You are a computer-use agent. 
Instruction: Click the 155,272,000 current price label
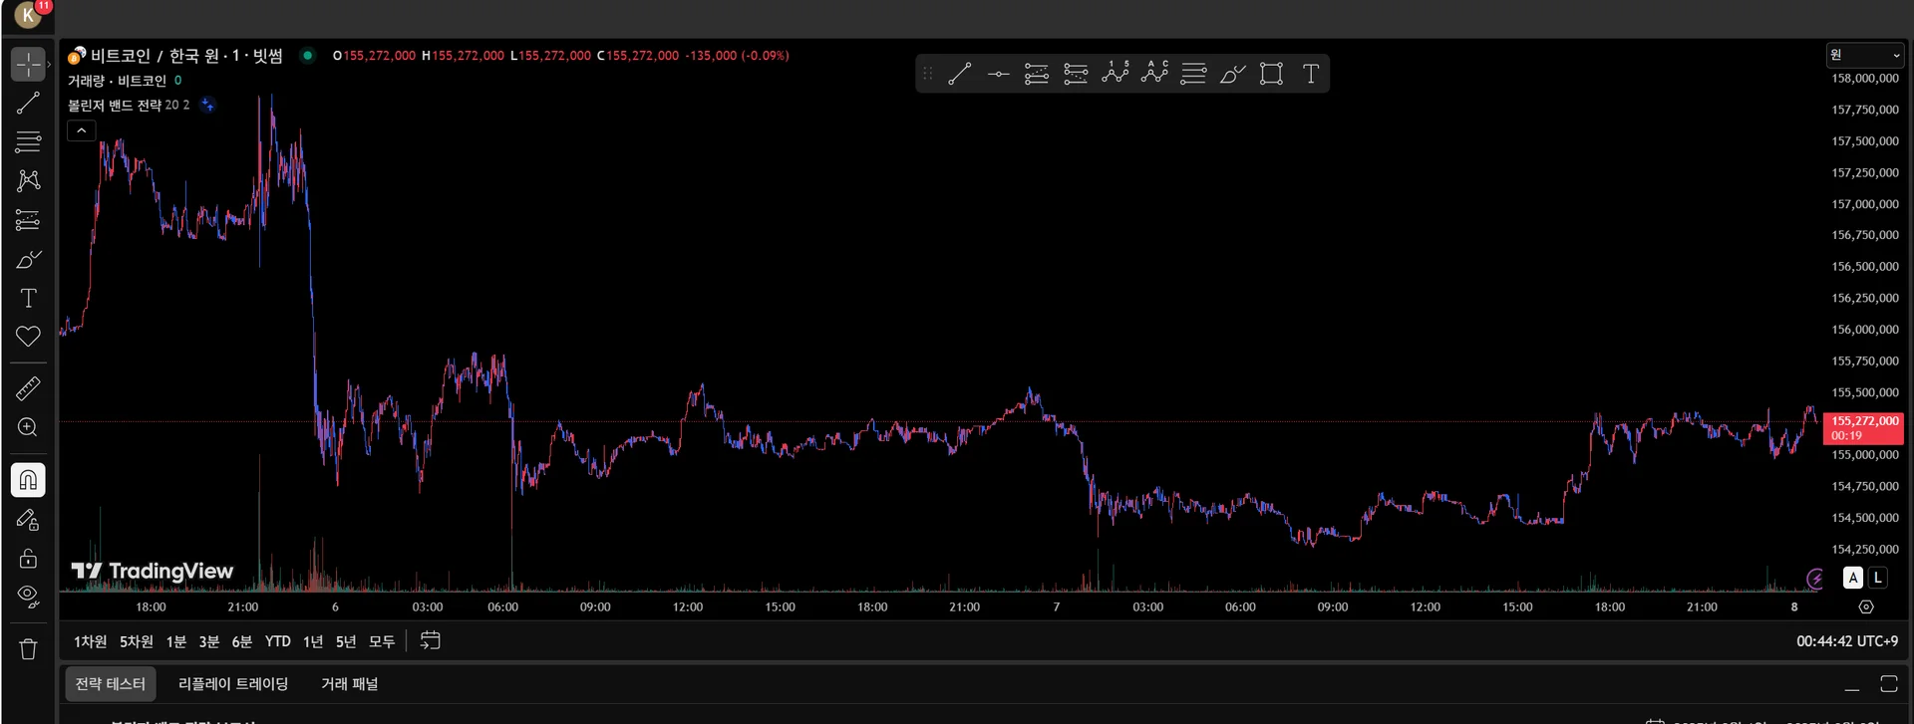tap(1864, 428)
